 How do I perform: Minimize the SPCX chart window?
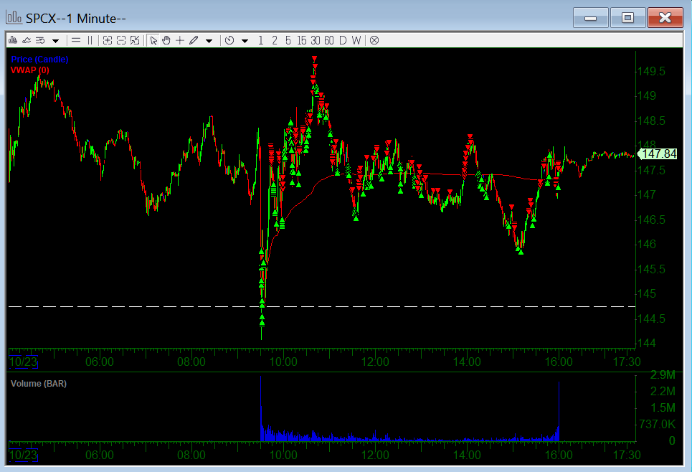point(590,18)
